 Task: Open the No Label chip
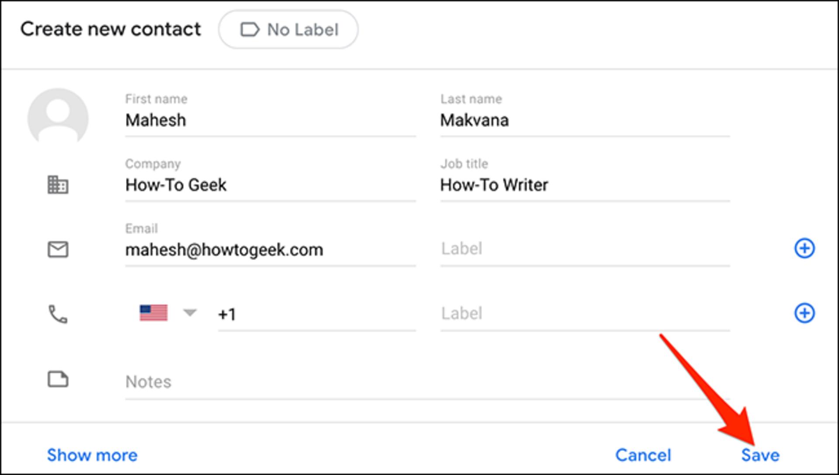288,30
